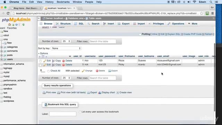The height and width of the screenshot is (125, 222).
Task: Select the sandbox database in sidebar
Action: click(8, 89)
